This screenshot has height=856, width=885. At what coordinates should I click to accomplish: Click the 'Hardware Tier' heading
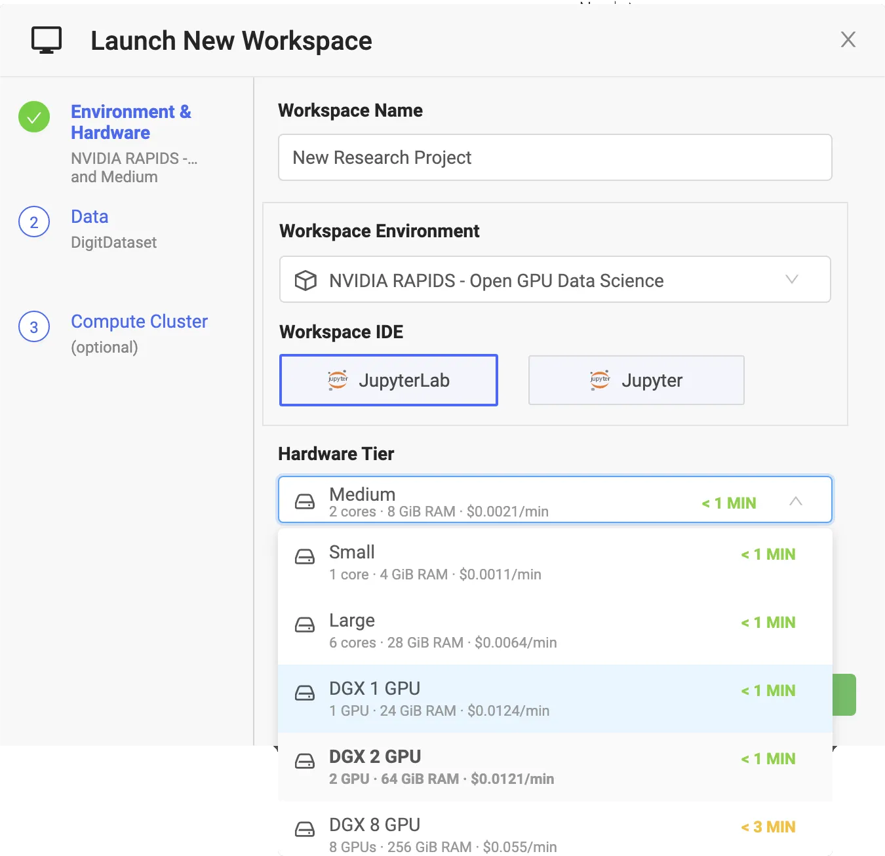click(x=336, y=454)
